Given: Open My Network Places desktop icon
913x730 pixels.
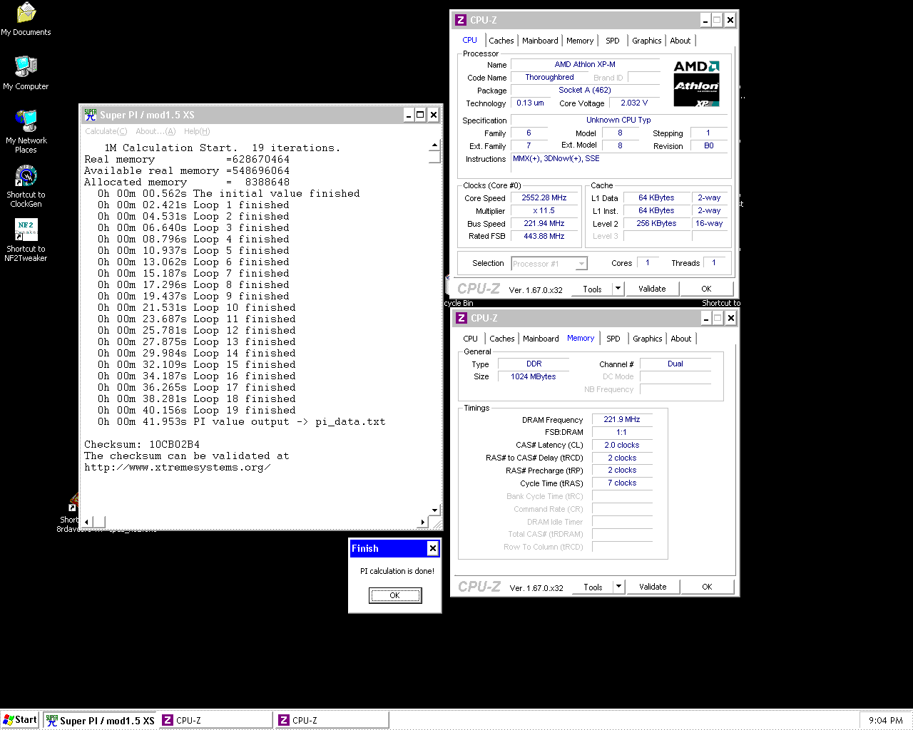Looking at the screenshot, I should click(x=26, y=132).
